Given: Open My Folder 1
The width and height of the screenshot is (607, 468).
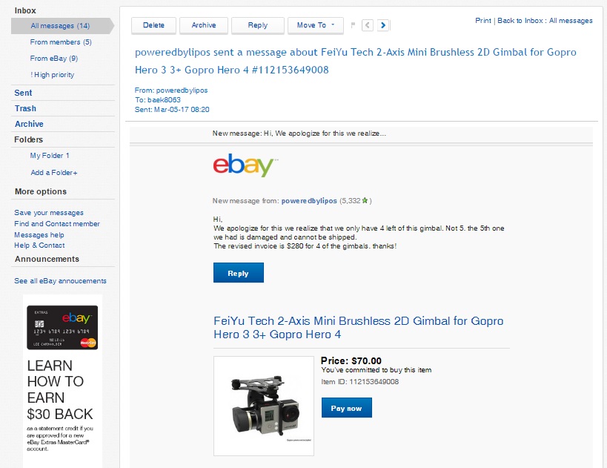Looking at the screenshot, I should (50, 156).
